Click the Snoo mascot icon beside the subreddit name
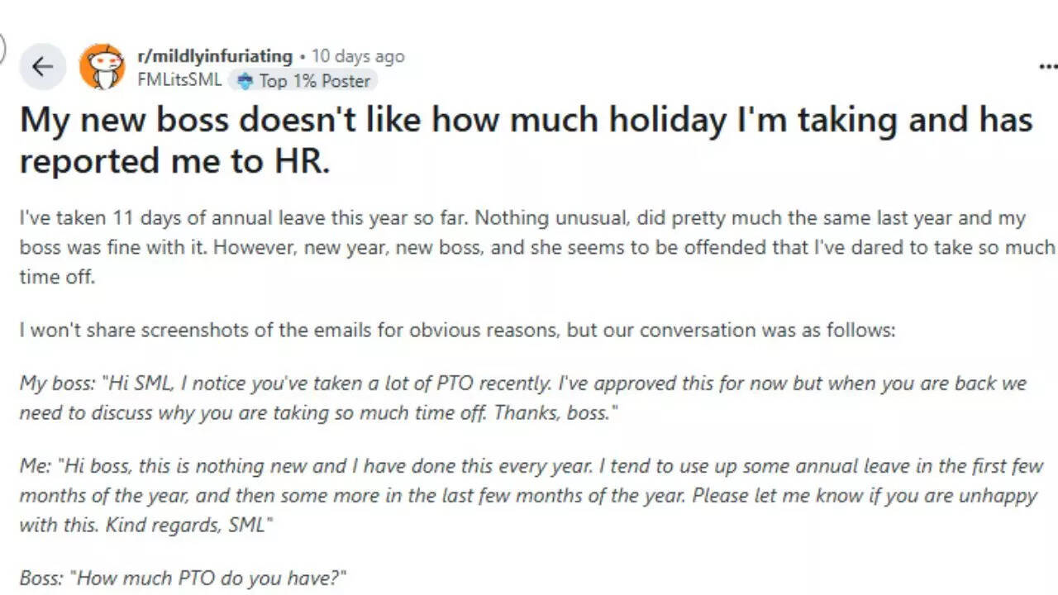Image resolution: width=1058 pixels, height=595 pixels. click(104, 66)
